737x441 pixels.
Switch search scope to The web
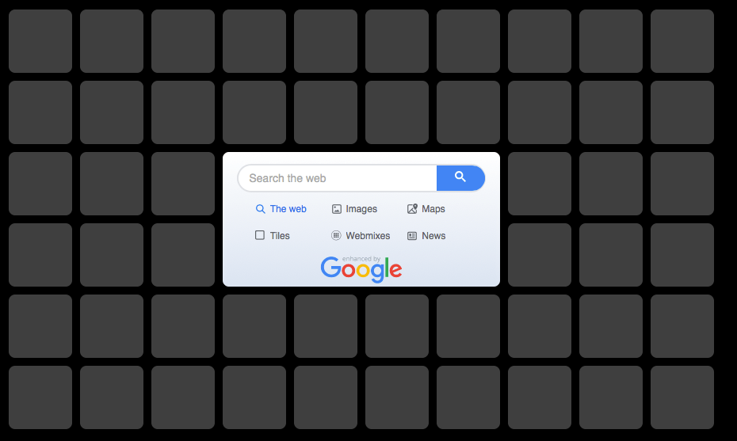[288, 209]
